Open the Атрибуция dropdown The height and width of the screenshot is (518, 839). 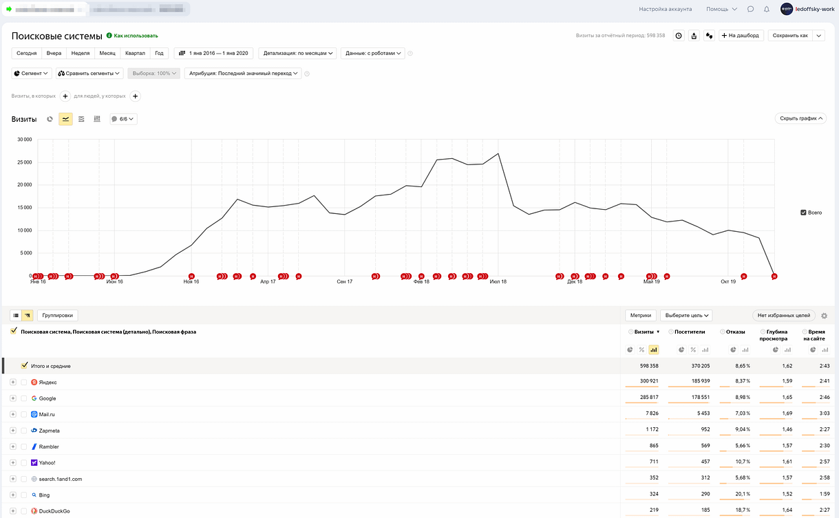pos(243,73)
